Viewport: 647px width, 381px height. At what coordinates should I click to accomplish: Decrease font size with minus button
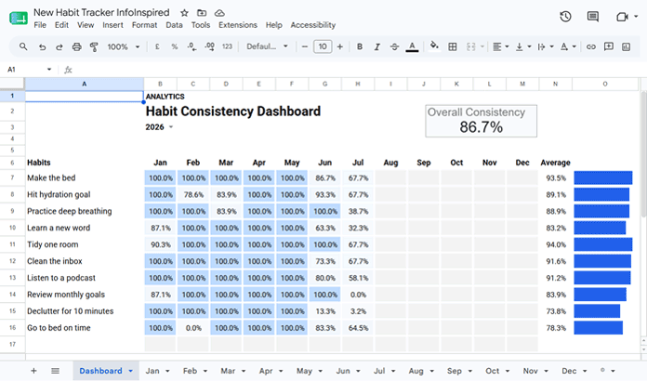point(305,47)
